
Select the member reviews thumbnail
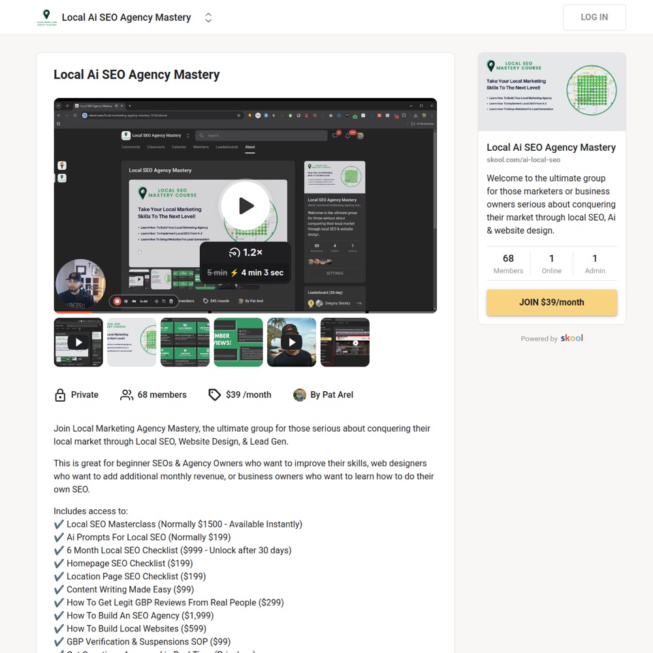click(238, 342)
